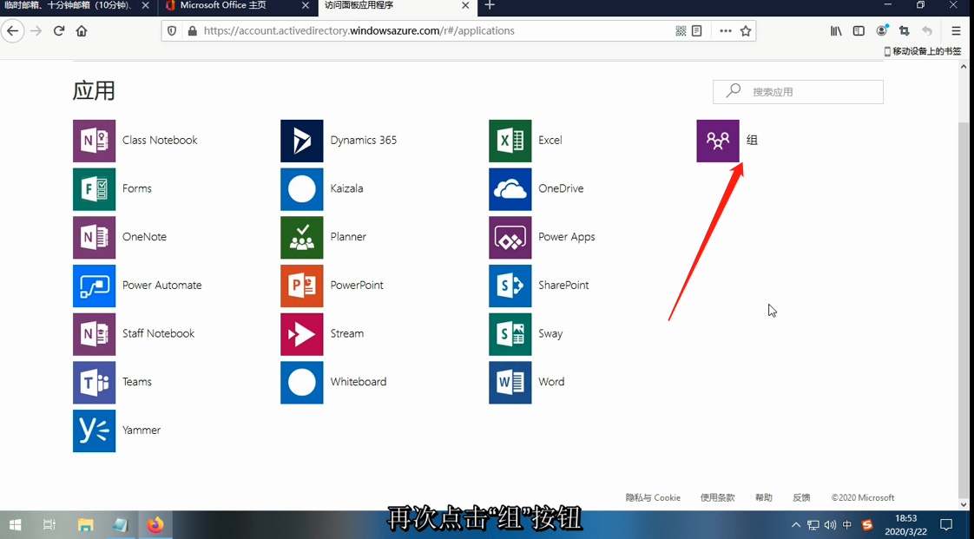The image size is (974, 539).
Task: Click the tracking protection shield icon
Action: 173,30
